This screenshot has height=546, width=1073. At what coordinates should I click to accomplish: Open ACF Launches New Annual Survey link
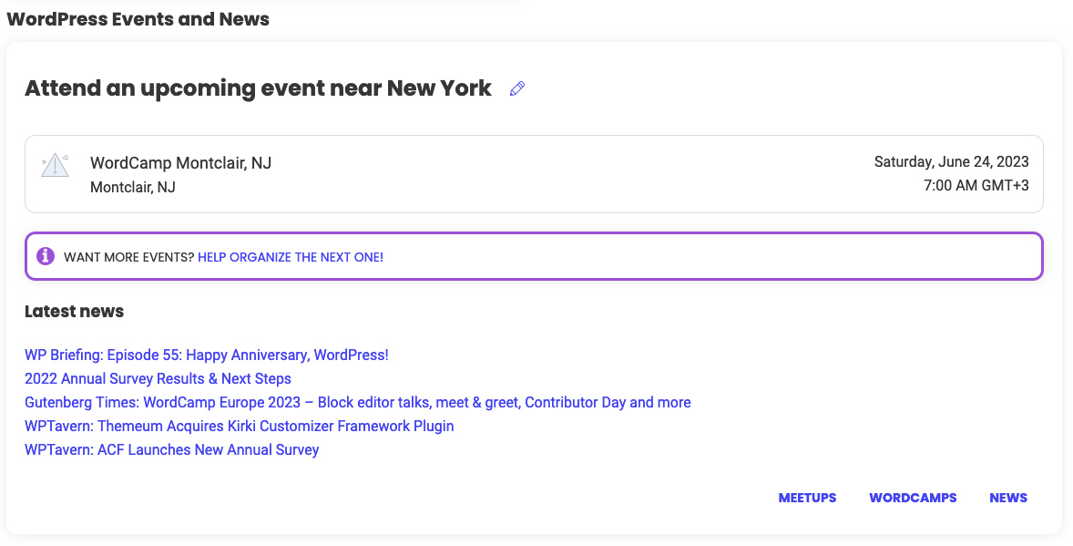point(172,450)
